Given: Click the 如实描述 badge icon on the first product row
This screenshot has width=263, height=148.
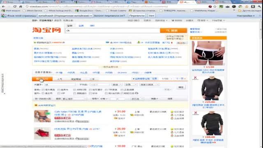Looking at the screenshot, I should (x=172, y=112).
